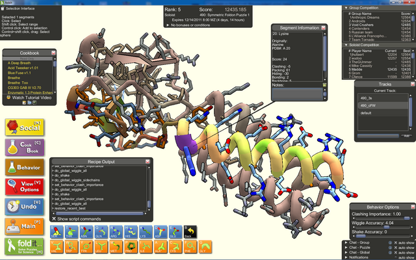Toggle auto show for Notifications
This screenshot has height=260, width=416.
(x=396, y=257)
